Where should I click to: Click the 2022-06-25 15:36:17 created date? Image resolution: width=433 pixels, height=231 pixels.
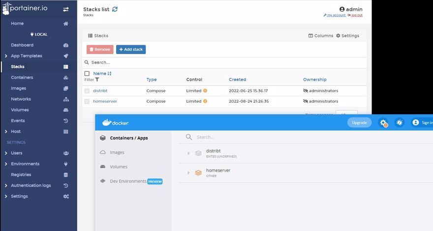(x=248, y=90)
